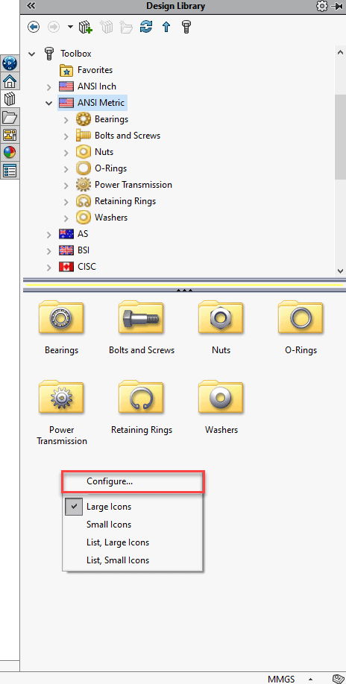Viewport: 346px width, 684px height.
Task: Click the Toolbox screw icon in toolbar
Action: 186,27
